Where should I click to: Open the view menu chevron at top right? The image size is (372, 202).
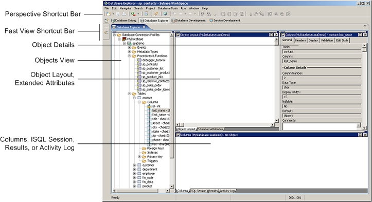click(x=365, y=26)
